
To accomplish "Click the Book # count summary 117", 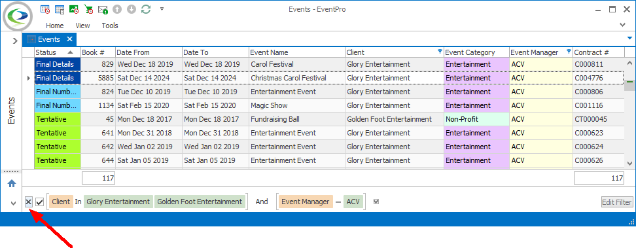I will [x=99, y=178].
